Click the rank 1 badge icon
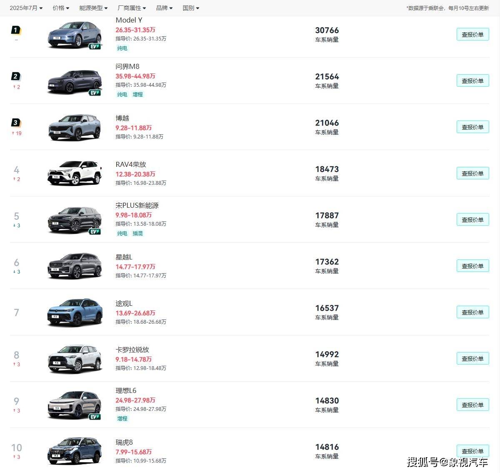This screenshot has width=500, height=473. [16, 30]
